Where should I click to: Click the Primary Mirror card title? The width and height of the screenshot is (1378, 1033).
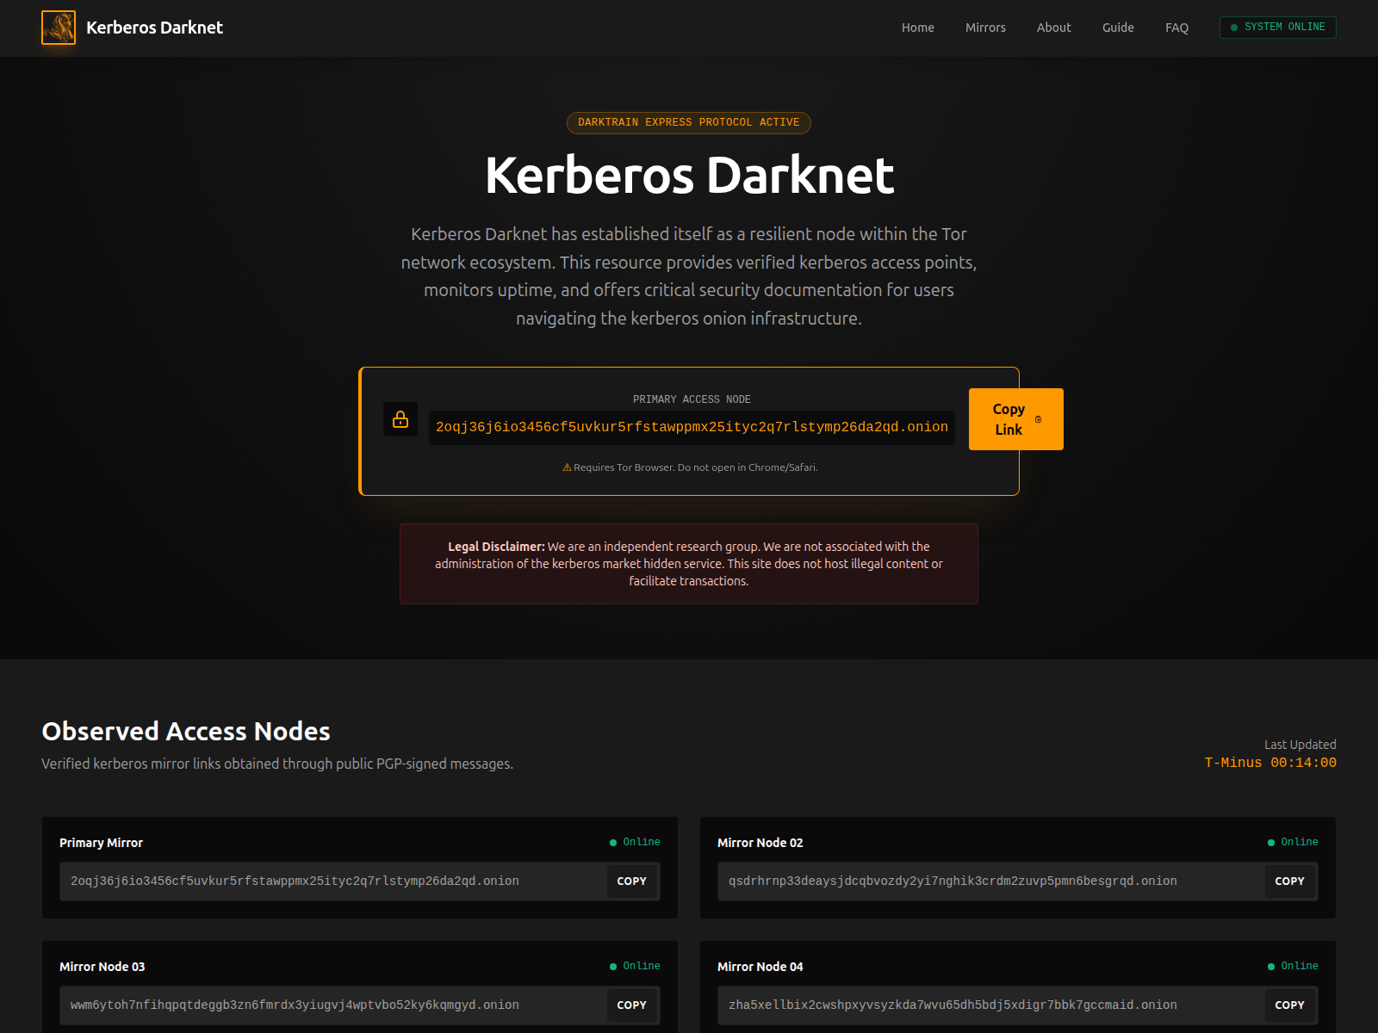pos(101,843)
